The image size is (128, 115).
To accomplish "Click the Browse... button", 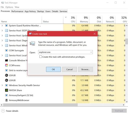I will coord(85,69).
